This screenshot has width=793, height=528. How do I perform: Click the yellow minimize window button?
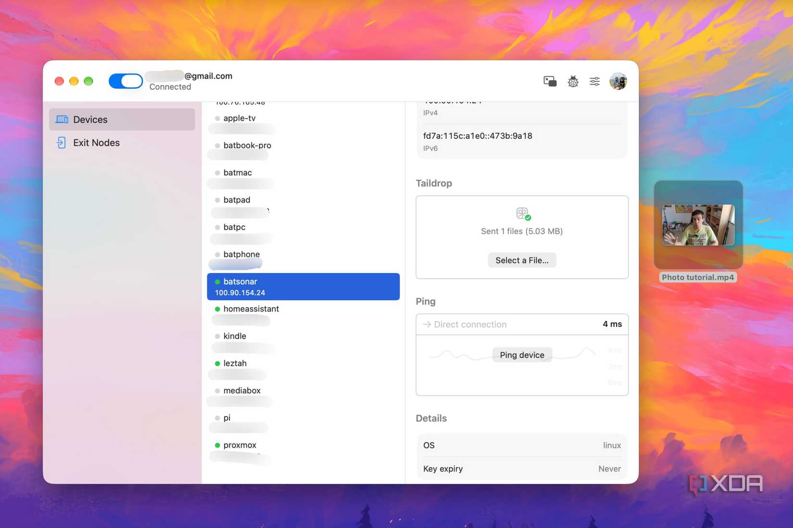(x=74, y=81)
